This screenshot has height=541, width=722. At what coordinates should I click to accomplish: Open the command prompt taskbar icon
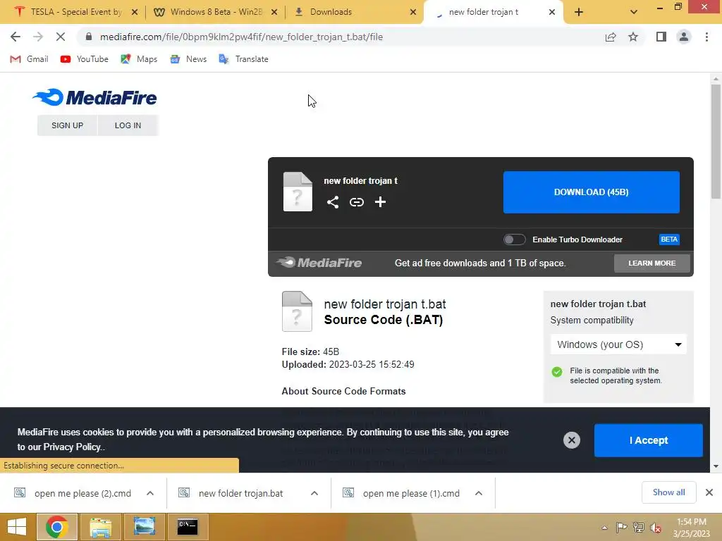tap(188, 527)
